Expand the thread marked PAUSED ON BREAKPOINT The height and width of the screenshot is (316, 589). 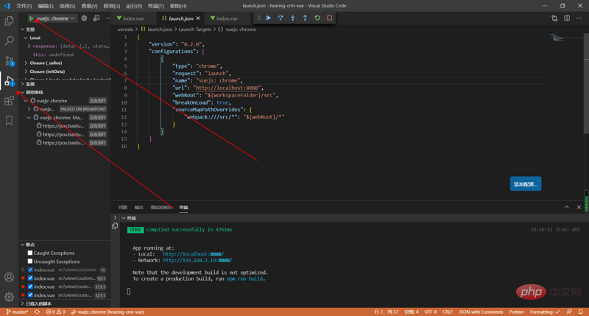tap(29, 109)
